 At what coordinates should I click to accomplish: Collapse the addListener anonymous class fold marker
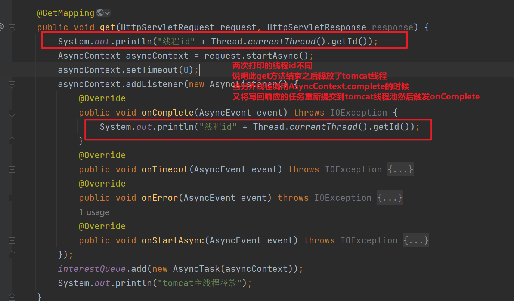coord(12,85)
